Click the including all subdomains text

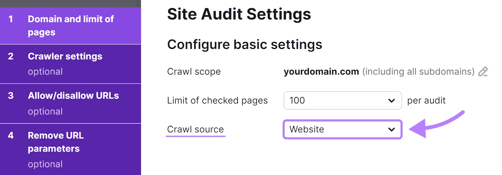tap(418, 72)
